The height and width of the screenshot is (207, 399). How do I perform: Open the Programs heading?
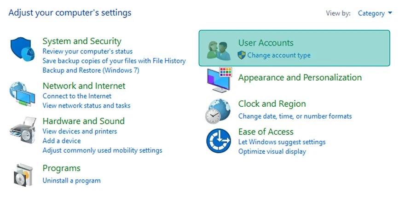coord(62,168)
